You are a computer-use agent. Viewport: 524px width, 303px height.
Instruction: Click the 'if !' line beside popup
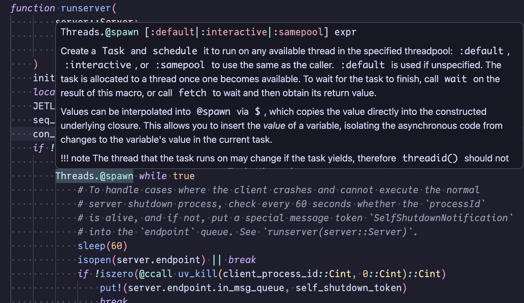pos(44,148)
